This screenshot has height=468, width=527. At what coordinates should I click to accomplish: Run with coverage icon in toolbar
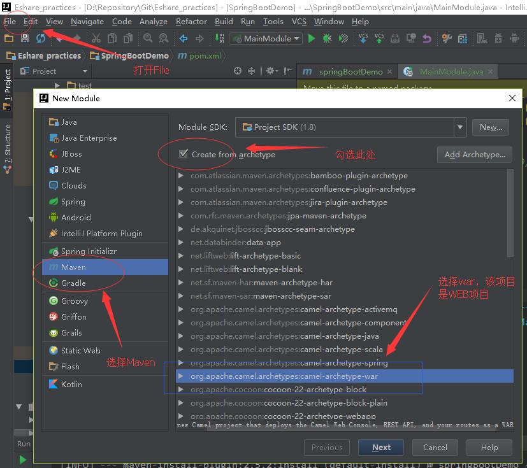343,38
